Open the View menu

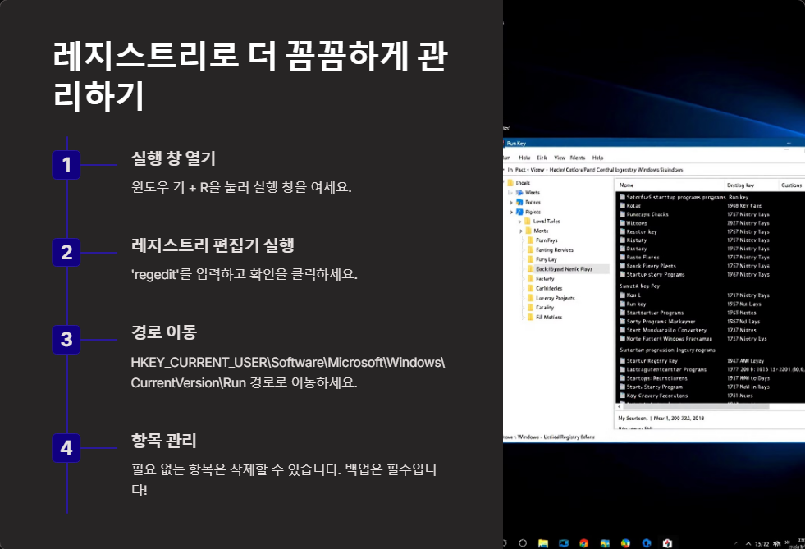pyautogui.click(x=560, y=158)
